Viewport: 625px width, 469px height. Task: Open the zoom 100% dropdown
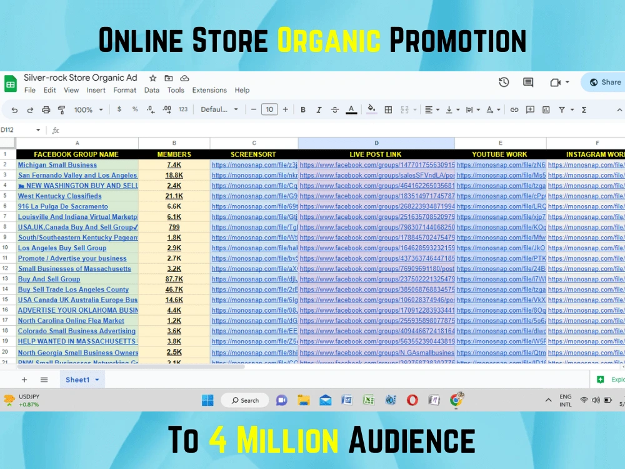pos(89,109)
